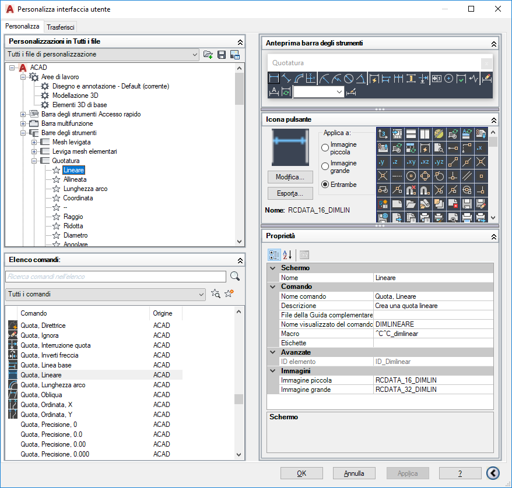Image resolution: width=512 pixels, height=488 pixels.
Task: Select Linear dimension icon in toolbar preview
Action: (273, 79)
